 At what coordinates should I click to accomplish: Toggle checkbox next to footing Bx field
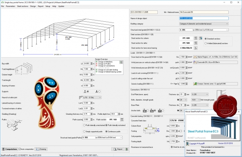181,131
